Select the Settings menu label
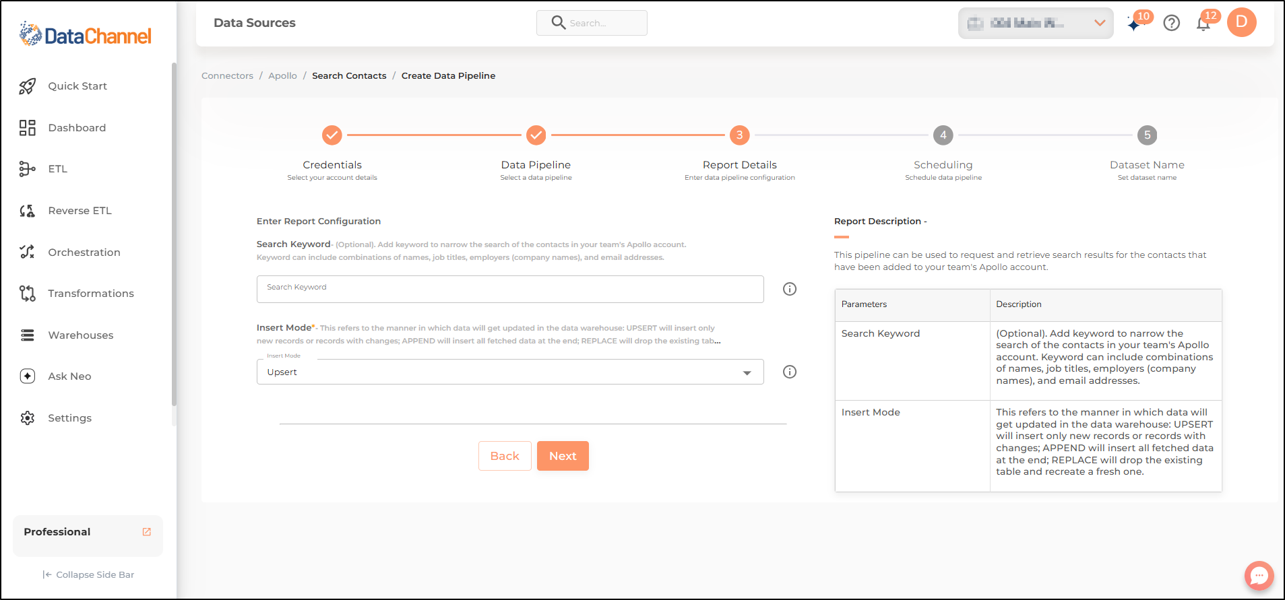This screenshot has width=1285, height=600. click(x=69, y=418)
